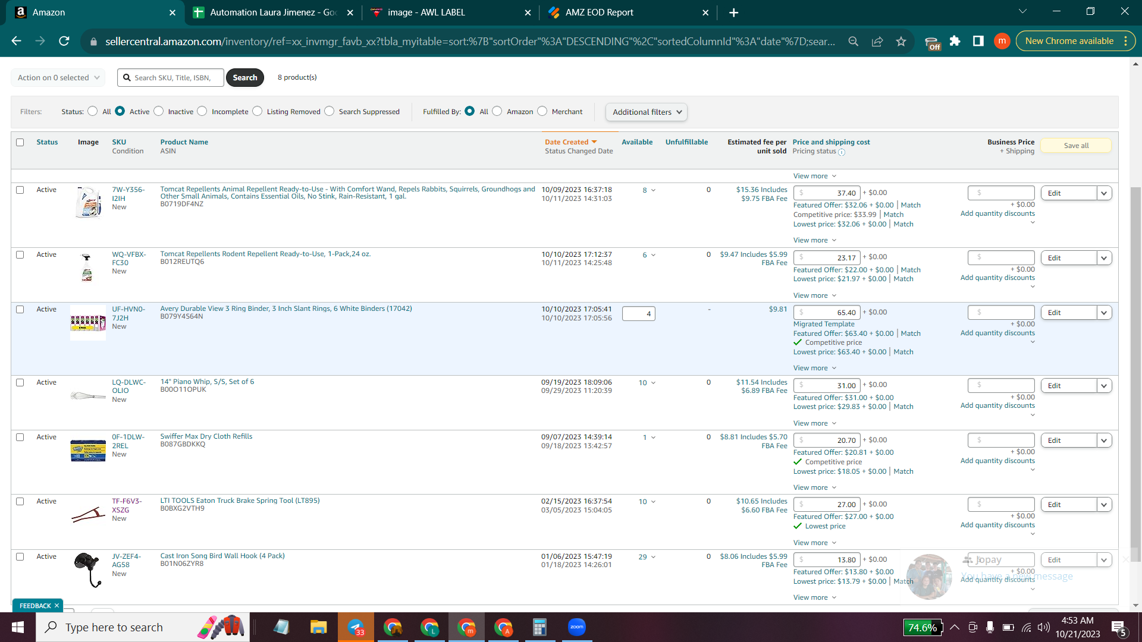Image resolution: width=1142 pixels, height=642 pixels.
Task: Click the Avery binder product thumbnail
Action: pyautogui.click(x=88, y=323)
